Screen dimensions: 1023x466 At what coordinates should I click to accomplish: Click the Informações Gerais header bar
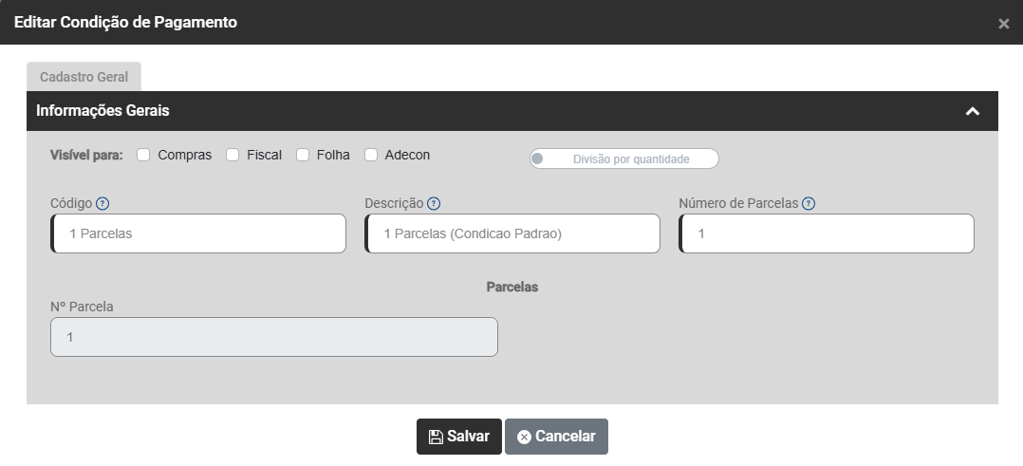[474, 111]
